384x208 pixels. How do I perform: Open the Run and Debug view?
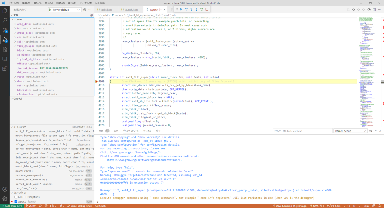5,40
